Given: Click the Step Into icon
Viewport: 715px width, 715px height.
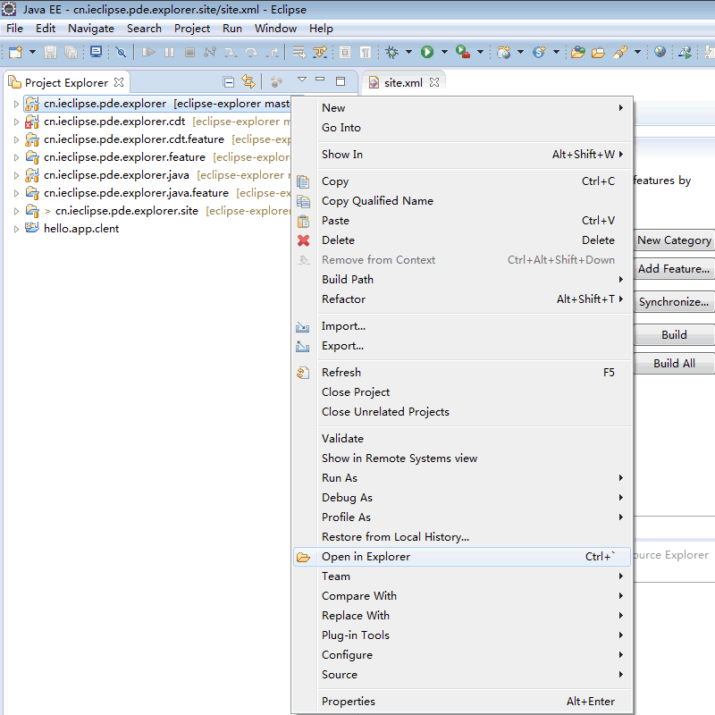Looking at the screenshot, I should point(231,53).
